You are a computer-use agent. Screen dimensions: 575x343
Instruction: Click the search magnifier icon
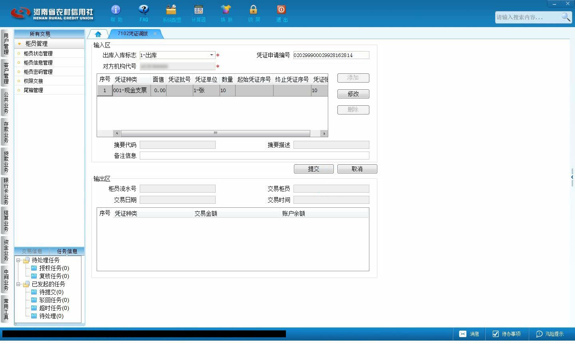click(566, 17)
